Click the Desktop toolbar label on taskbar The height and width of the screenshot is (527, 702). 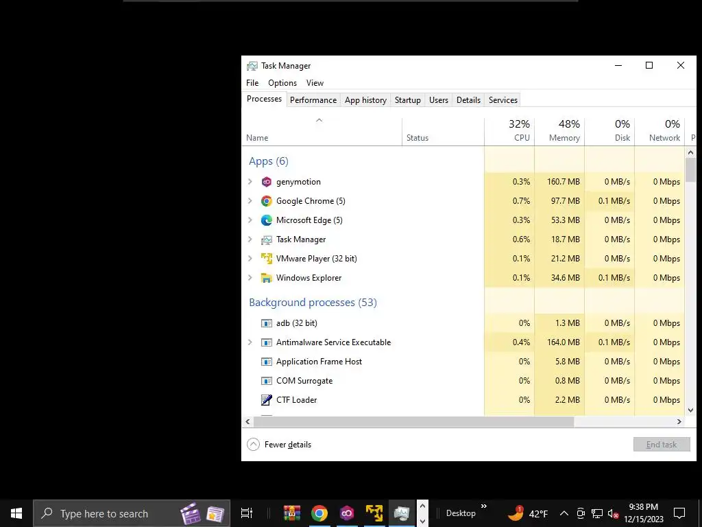pyautogui.click(x=461, y=513)
